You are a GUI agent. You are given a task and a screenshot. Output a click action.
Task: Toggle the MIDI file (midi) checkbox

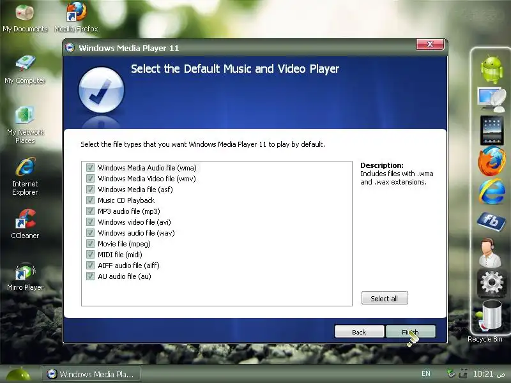point(90,254)
